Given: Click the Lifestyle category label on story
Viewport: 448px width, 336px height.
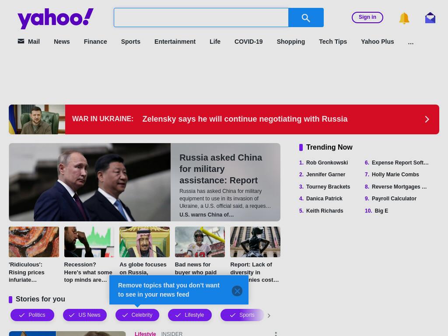Looking at the screenshot, I should (x=145, y=334).
